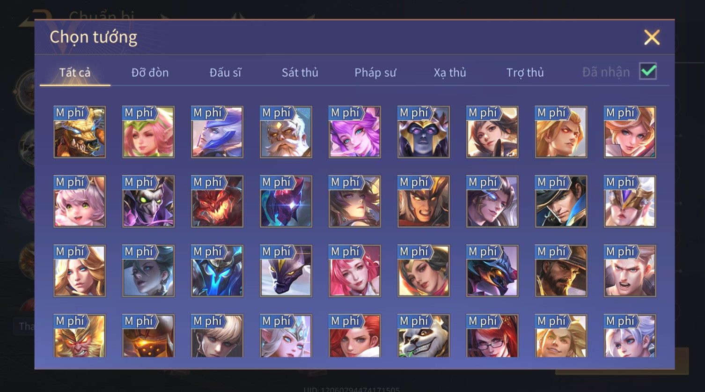The image size is (705, 392).
Task: Pick the black panther hero portrait
Action: pos(286,271)
